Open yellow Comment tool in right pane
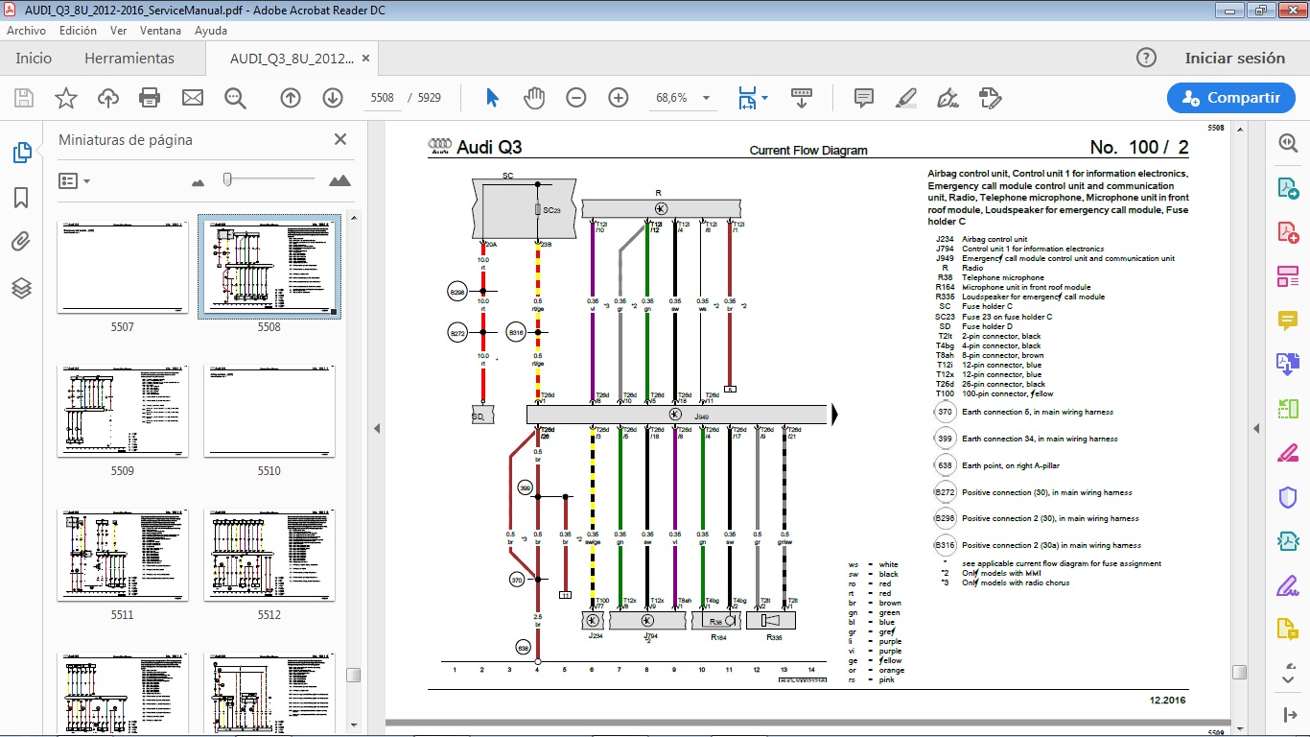 [1287, 321]
